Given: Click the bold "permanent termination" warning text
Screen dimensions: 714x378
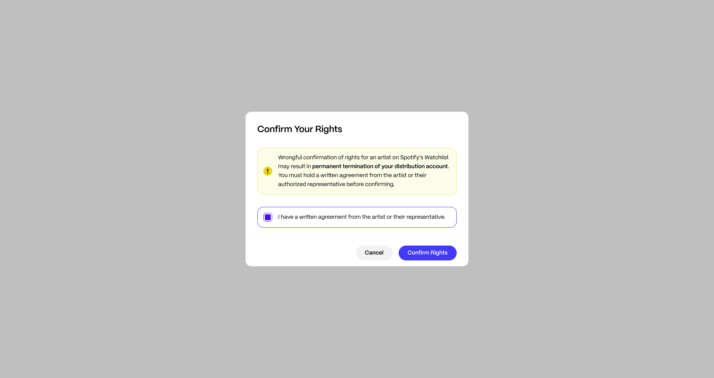Looking at the screenshot, I should [x=380, y=166].
